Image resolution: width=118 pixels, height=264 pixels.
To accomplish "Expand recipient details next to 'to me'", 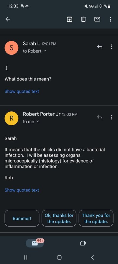I will pos(37,121).
